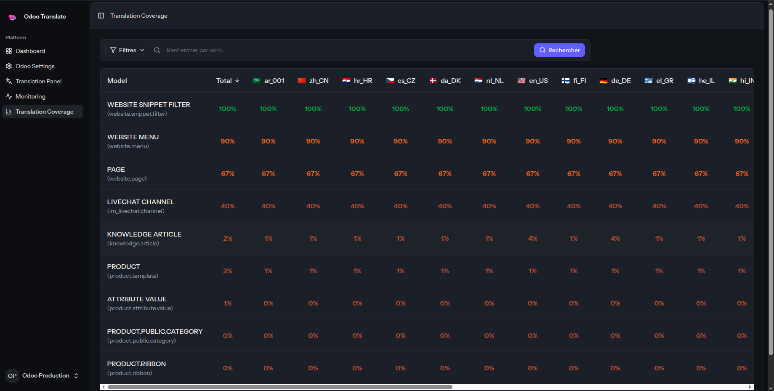Click the PRODUCT.RIBBON model name
This screenshot has height=391, width=774.
click(x=136, y=364)
